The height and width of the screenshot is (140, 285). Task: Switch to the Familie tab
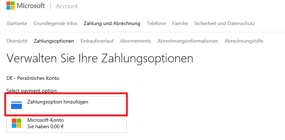pyautogui.click(x=180, y=24)
